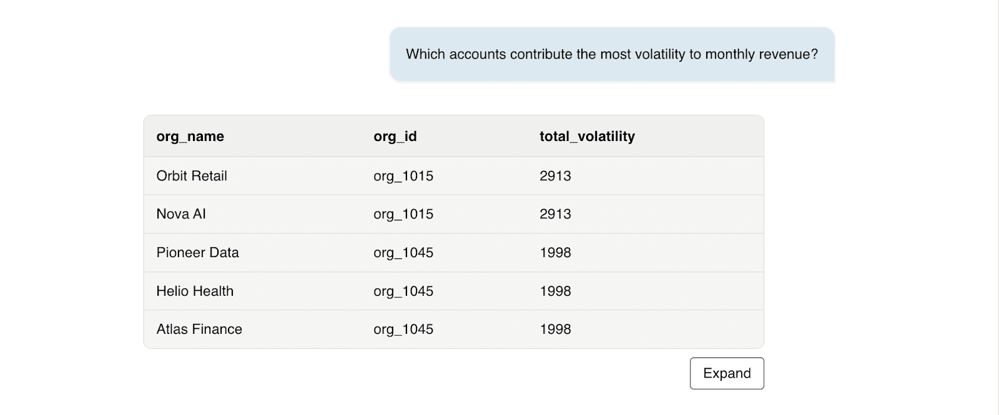Click the volatility value in Atlas Finance row
The height and width of the screenshot is (415, 999).
[555, 330]
